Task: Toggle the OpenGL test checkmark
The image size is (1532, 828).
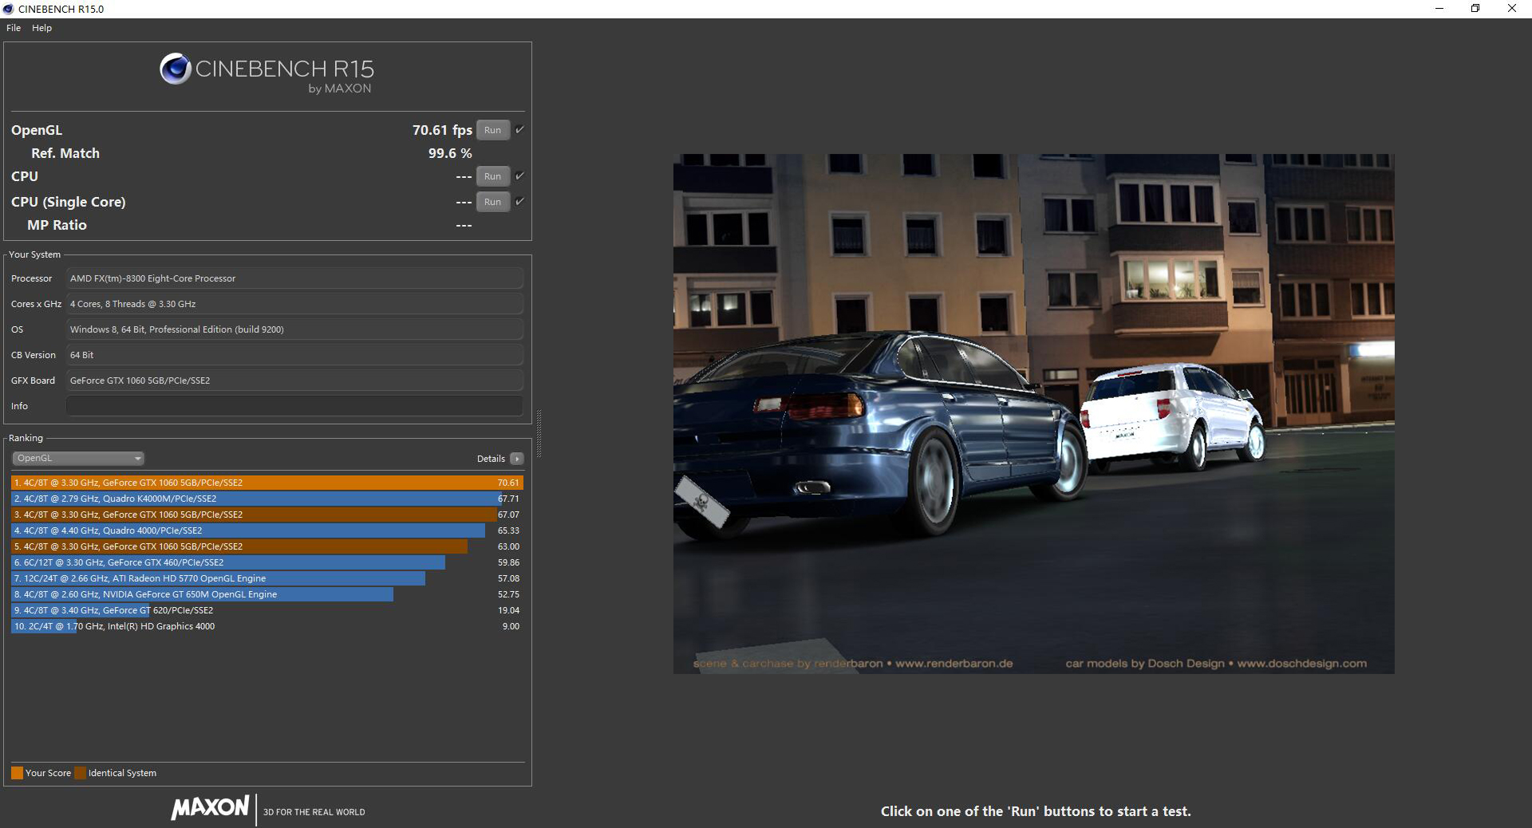Action: [519, 130]
